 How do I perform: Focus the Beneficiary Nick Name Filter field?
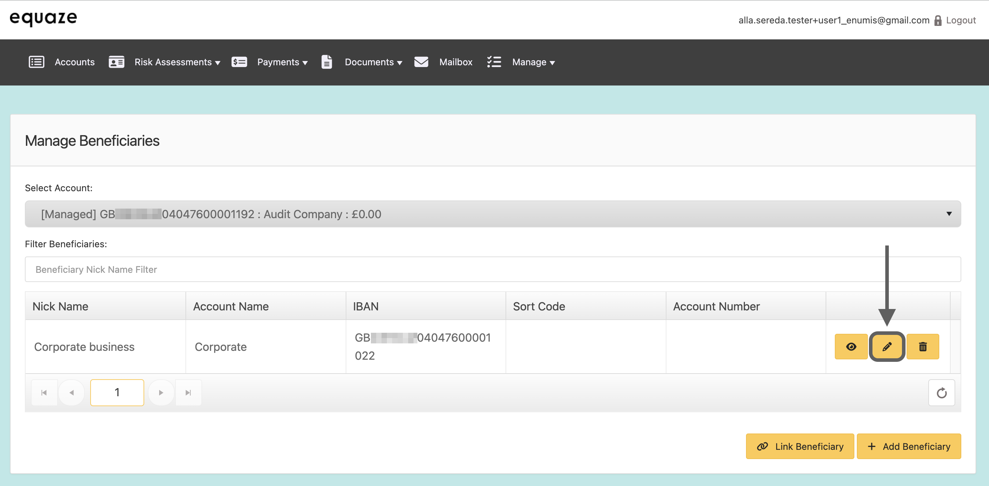tap(493, 270)
